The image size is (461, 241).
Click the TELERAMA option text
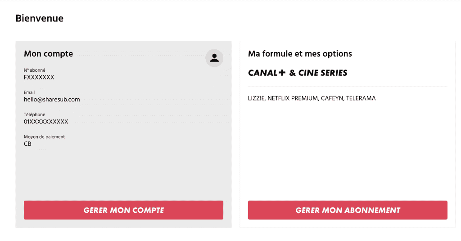coord(361,98)
